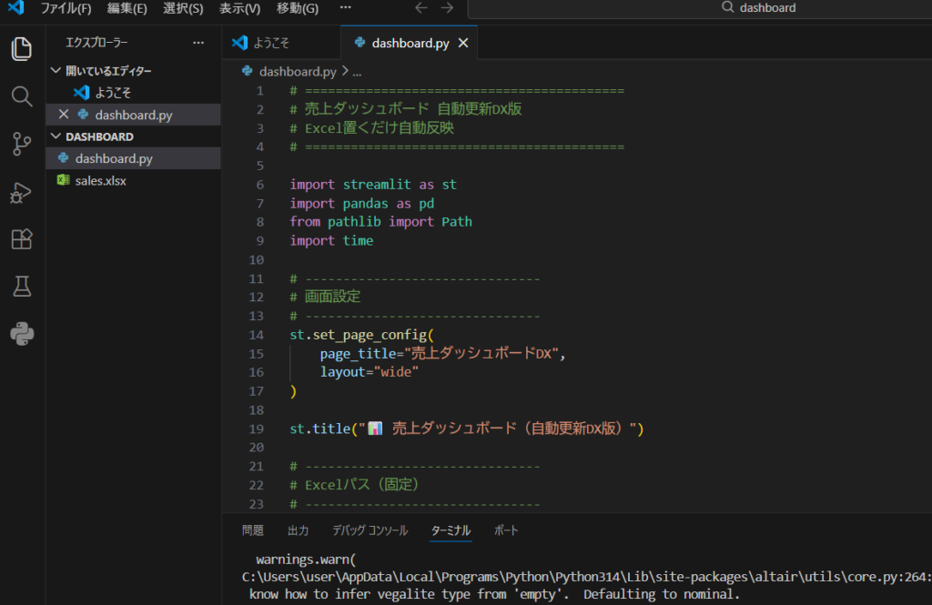
Task: Open sales.xlsx in the file explorer
Action: tap(100, 180)
